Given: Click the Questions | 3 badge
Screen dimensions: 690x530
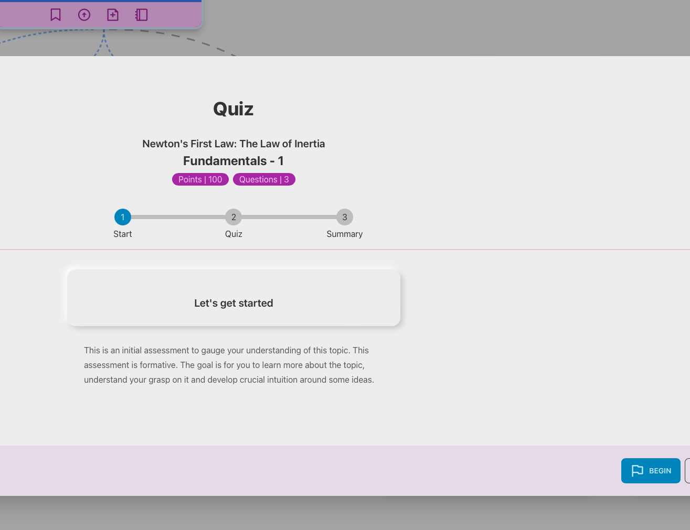Looking at the screenshot, I should click(x=264, y=179).
